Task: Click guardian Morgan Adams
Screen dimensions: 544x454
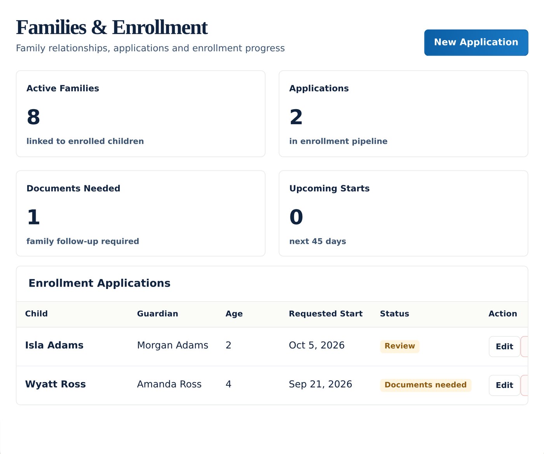Action: click(173, 345)
